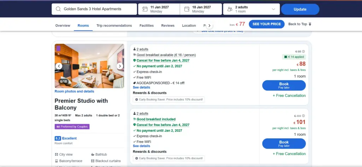
Task: Open the Location tab
Action: point(189,25)
